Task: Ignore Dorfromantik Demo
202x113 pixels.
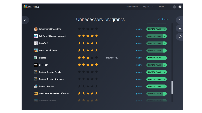Action: point(139,50)
